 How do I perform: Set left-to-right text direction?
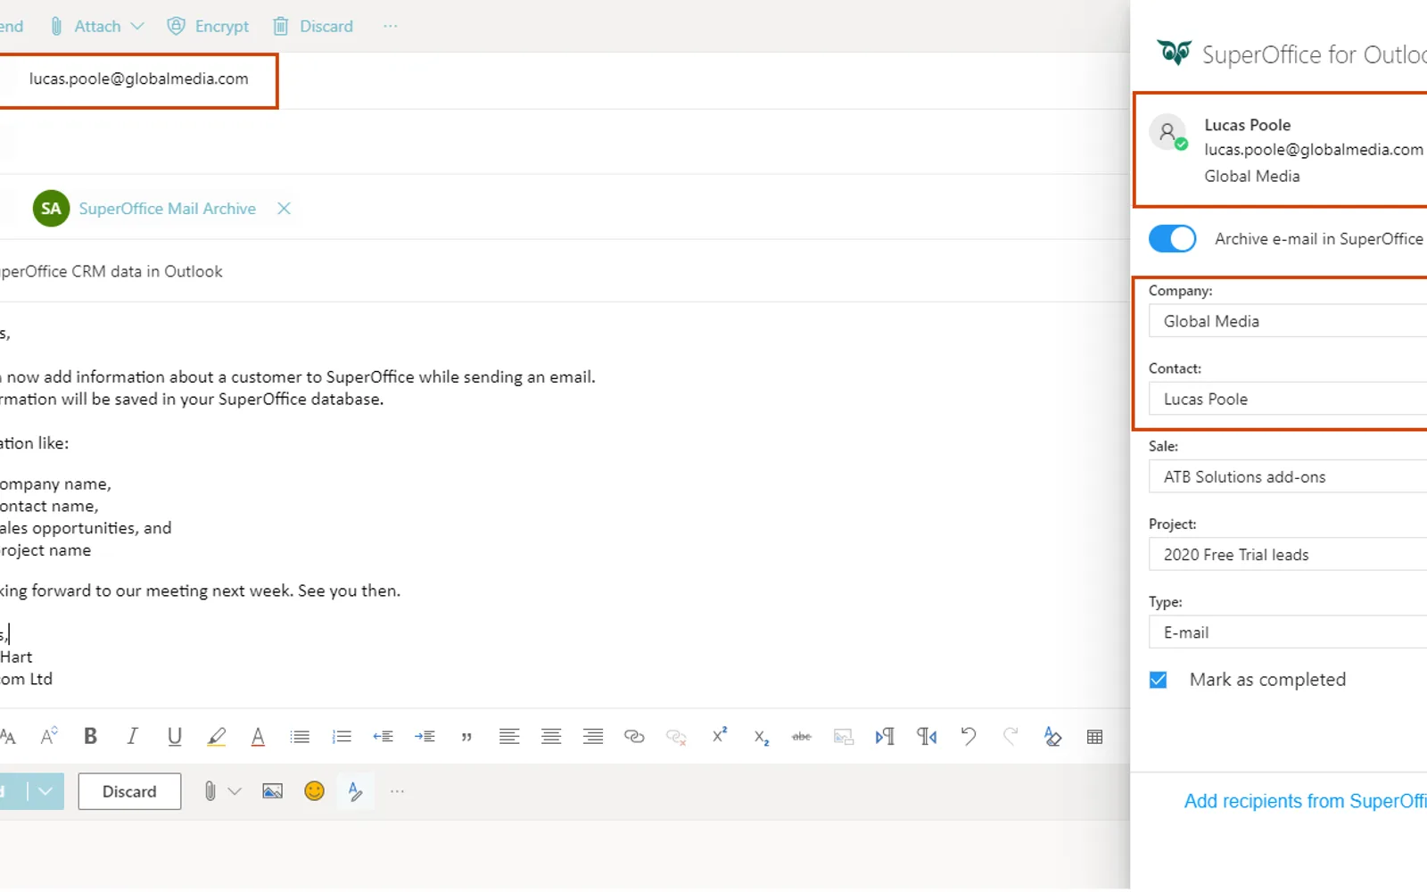coord(885,737)
